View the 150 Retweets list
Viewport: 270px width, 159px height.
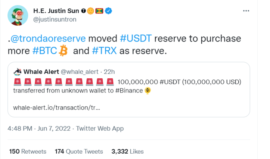point(27,151)
